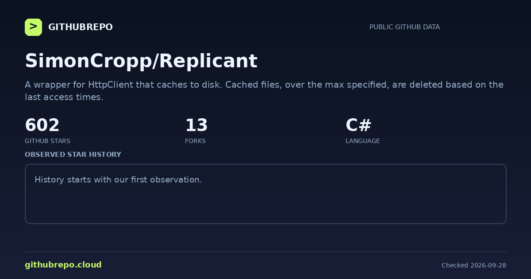Select the 602 star count
531x279 pixels.
coord(42,125)
